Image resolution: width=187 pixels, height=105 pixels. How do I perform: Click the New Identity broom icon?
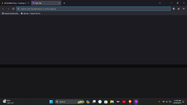[x=179, y=9]
